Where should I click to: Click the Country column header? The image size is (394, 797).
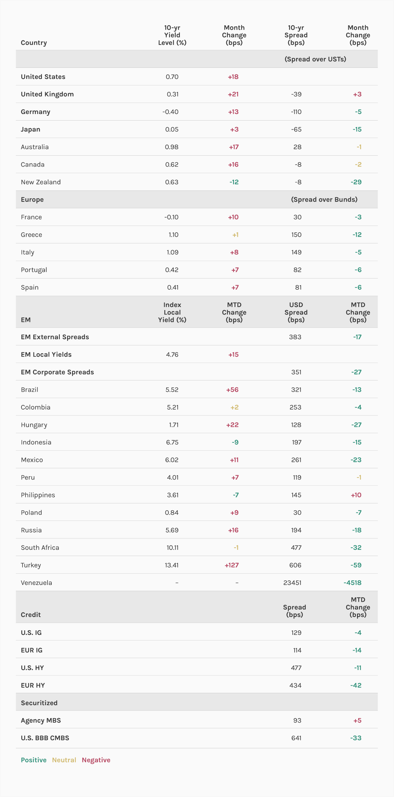click(34, 43)
